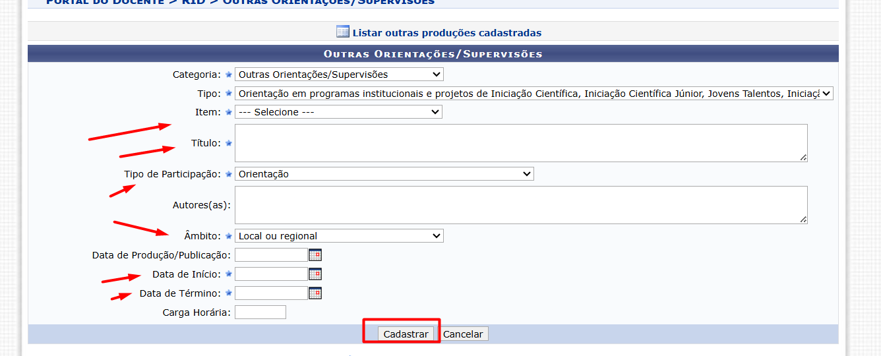
Task: Click the 'Âmbito:' label
Action: 202,236
